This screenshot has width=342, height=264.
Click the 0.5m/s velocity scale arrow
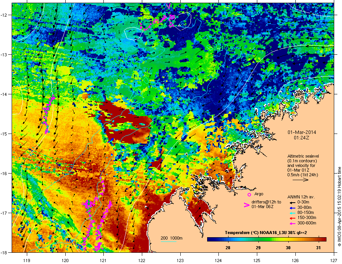click(x=300, y=180)
